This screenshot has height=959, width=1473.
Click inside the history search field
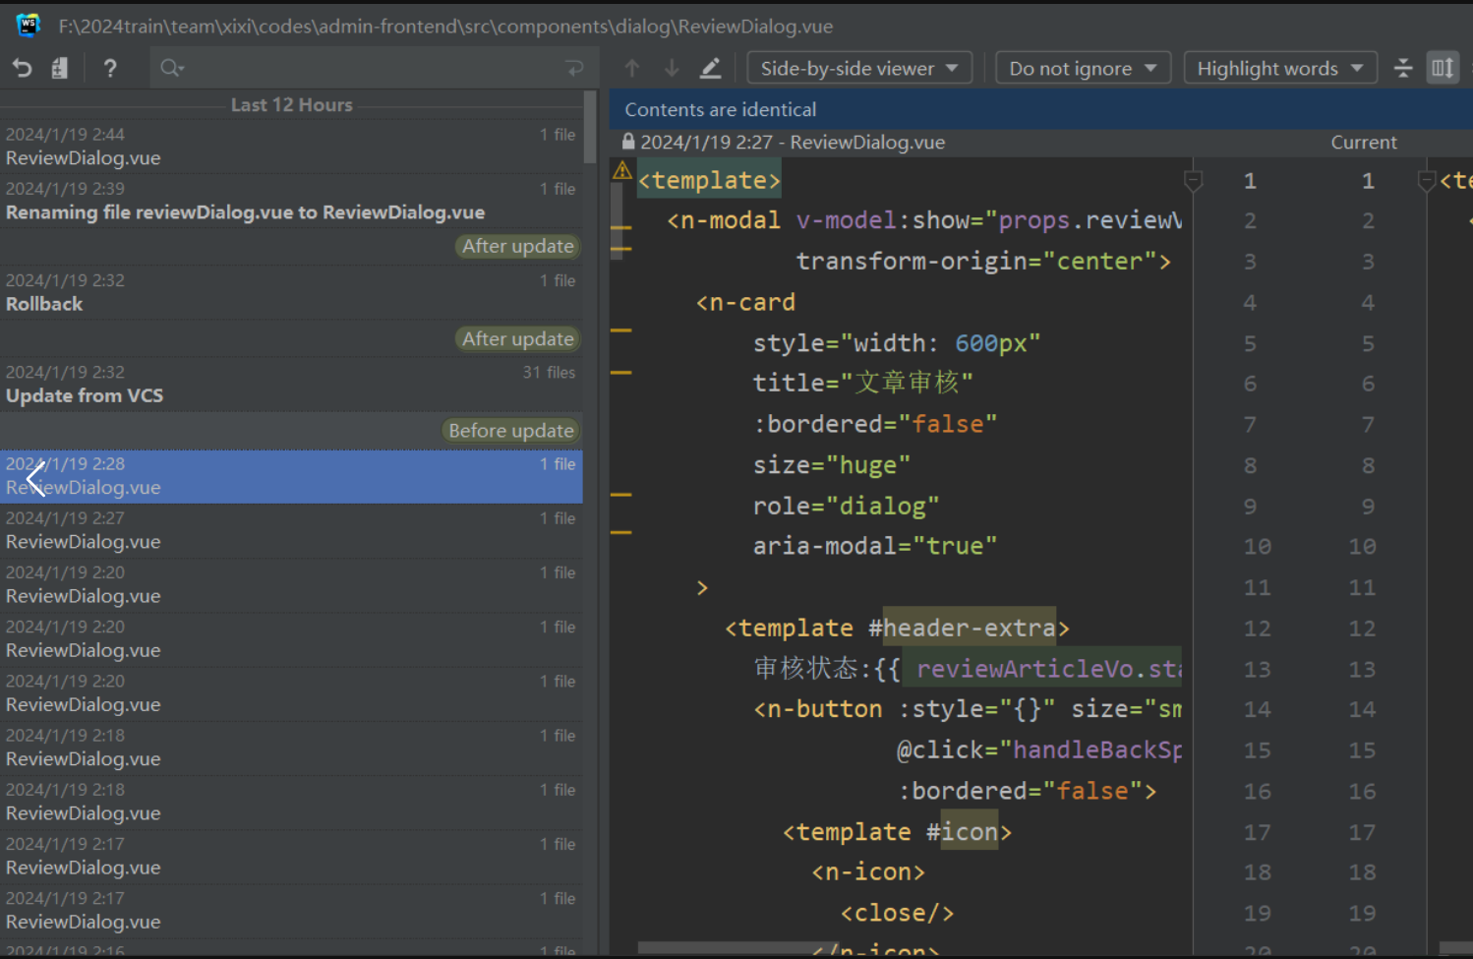point(374,68)
